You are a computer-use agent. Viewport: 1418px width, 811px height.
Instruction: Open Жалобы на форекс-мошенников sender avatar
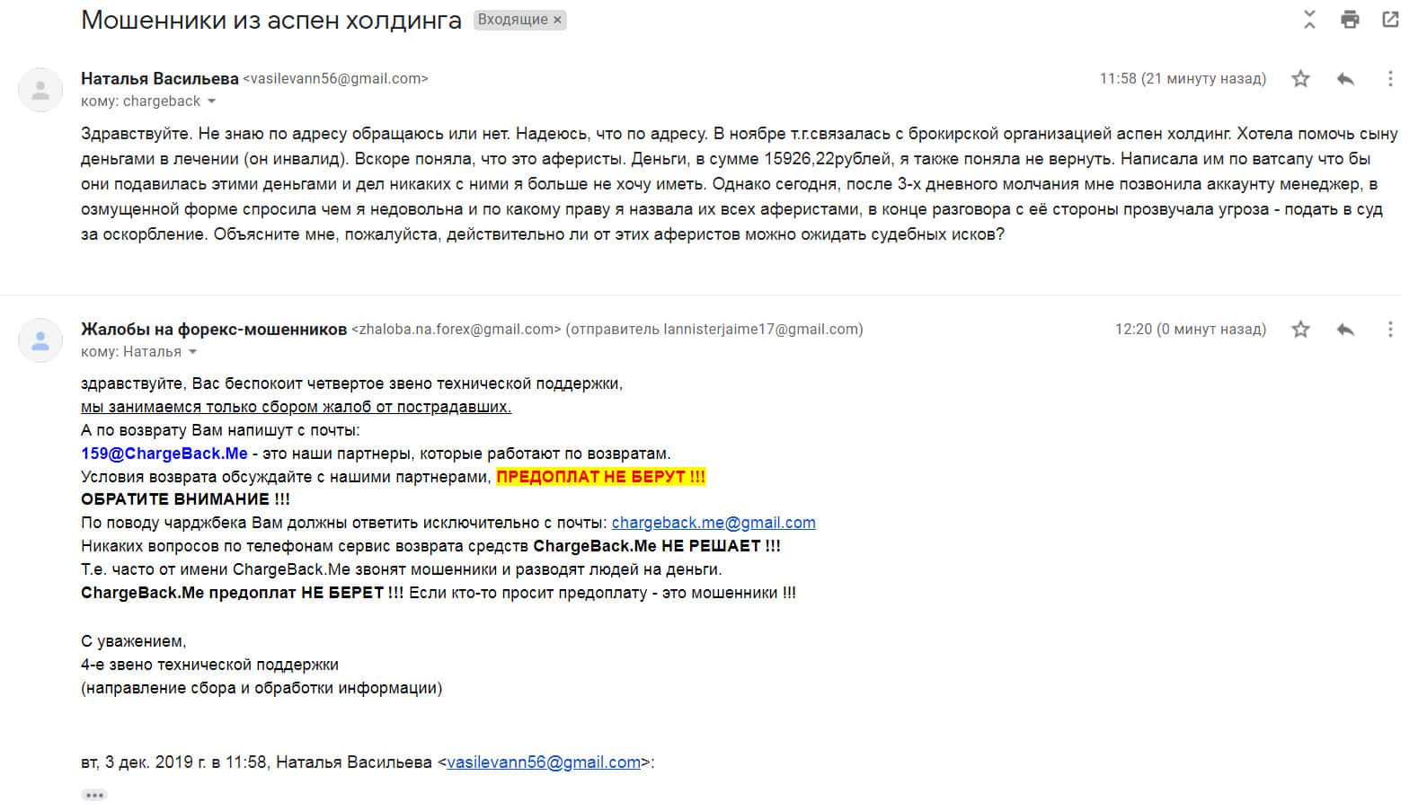click(40, 340)
